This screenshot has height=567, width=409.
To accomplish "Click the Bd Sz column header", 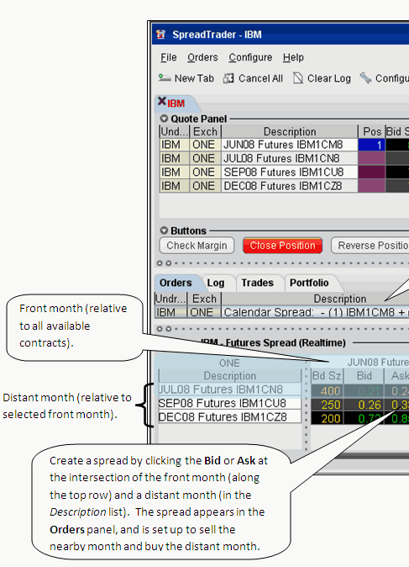I will 327,376.
